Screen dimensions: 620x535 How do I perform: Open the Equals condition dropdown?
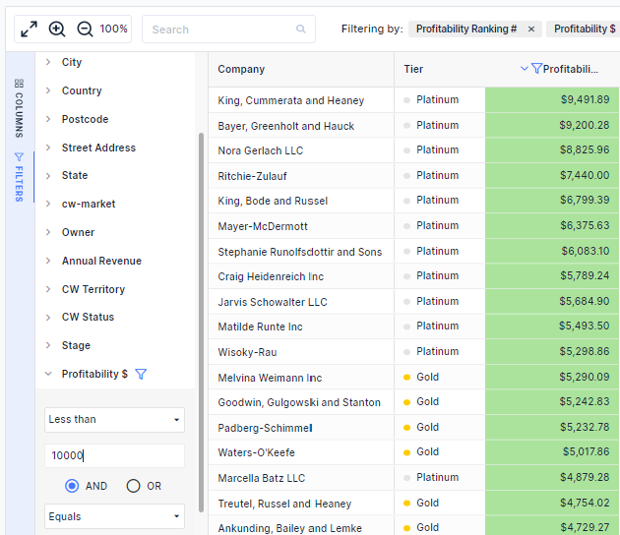(x=115, y=516)
